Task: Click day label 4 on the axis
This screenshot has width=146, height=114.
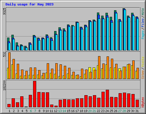Action: click(22, 111)
